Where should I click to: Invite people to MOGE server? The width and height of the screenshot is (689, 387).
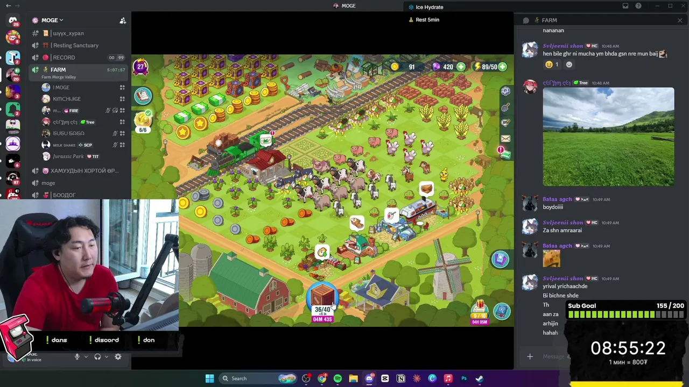(123, 20)
